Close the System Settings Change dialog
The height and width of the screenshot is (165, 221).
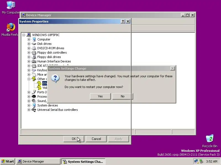172,68
